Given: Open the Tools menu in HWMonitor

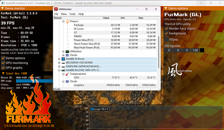Looking at the screenshot, I should [72, 14].
